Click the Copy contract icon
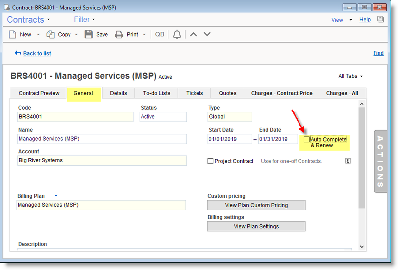 pyautogui.click(x=50, y=34)
